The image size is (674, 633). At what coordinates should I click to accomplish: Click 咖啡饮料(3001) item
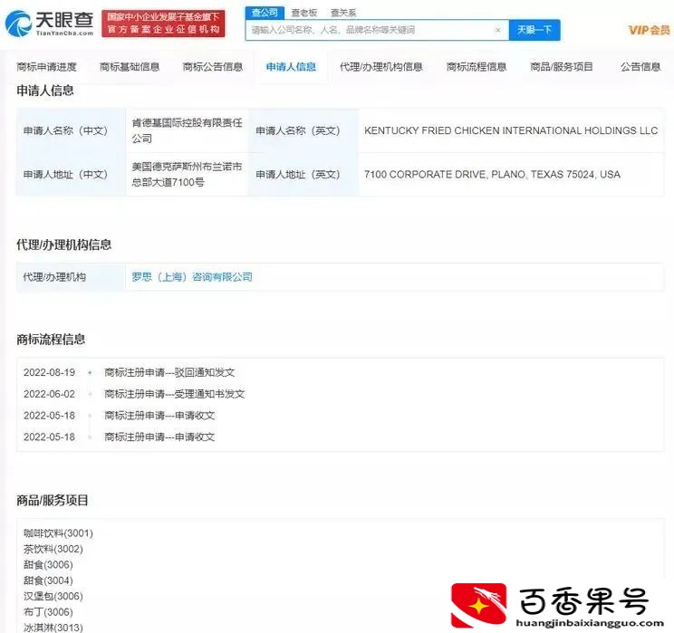pyautogui.click(x=59, y=533)
